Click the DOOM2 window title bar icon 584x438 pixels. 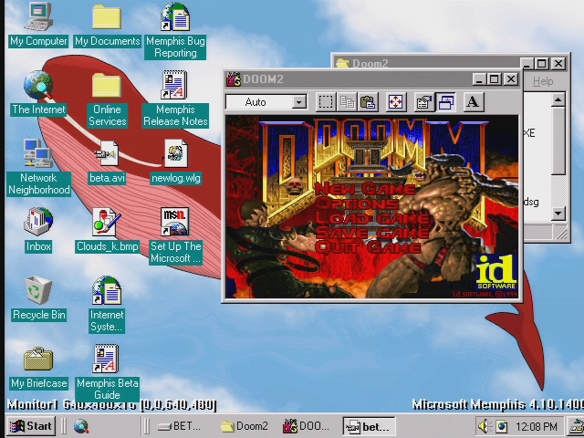[234, 79]
